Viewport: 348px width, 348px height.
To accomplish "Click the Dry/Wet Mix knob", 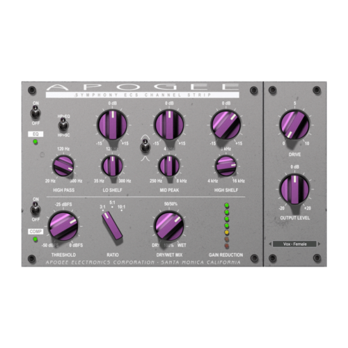I will point(169,226).
